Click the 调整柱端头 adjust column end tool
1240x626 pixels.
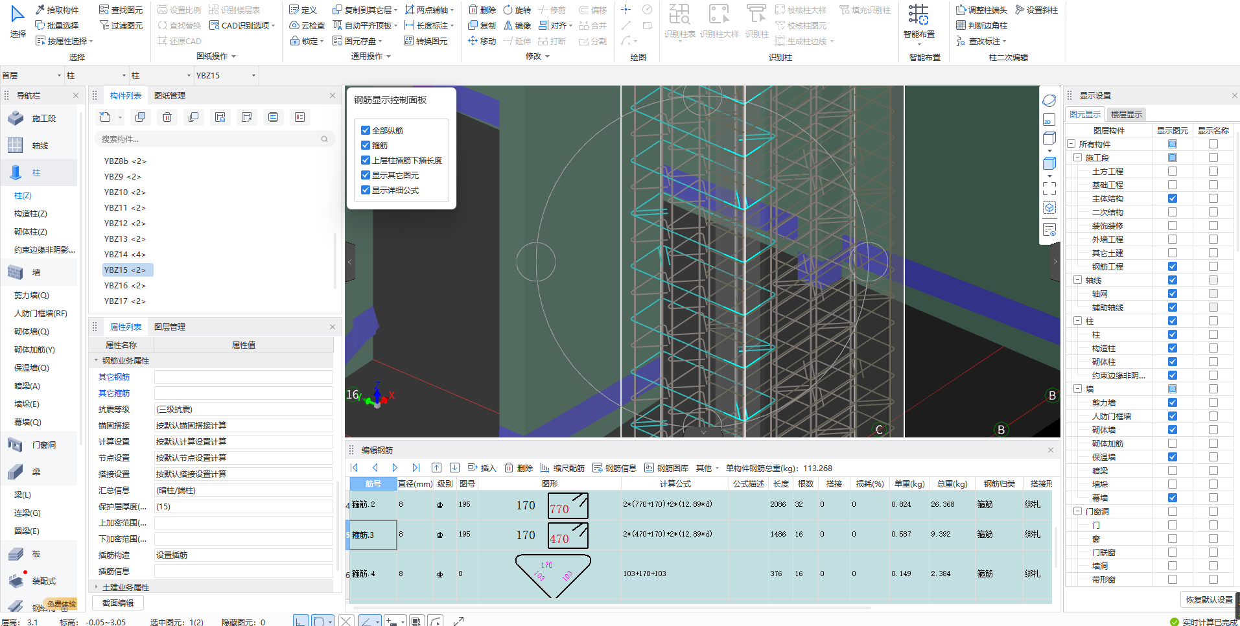click(981, 10)
